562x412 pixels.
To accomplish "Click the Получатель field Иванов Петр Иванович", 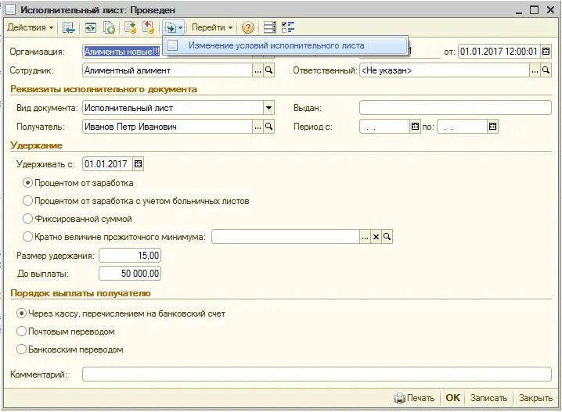I will click(168, 127).
